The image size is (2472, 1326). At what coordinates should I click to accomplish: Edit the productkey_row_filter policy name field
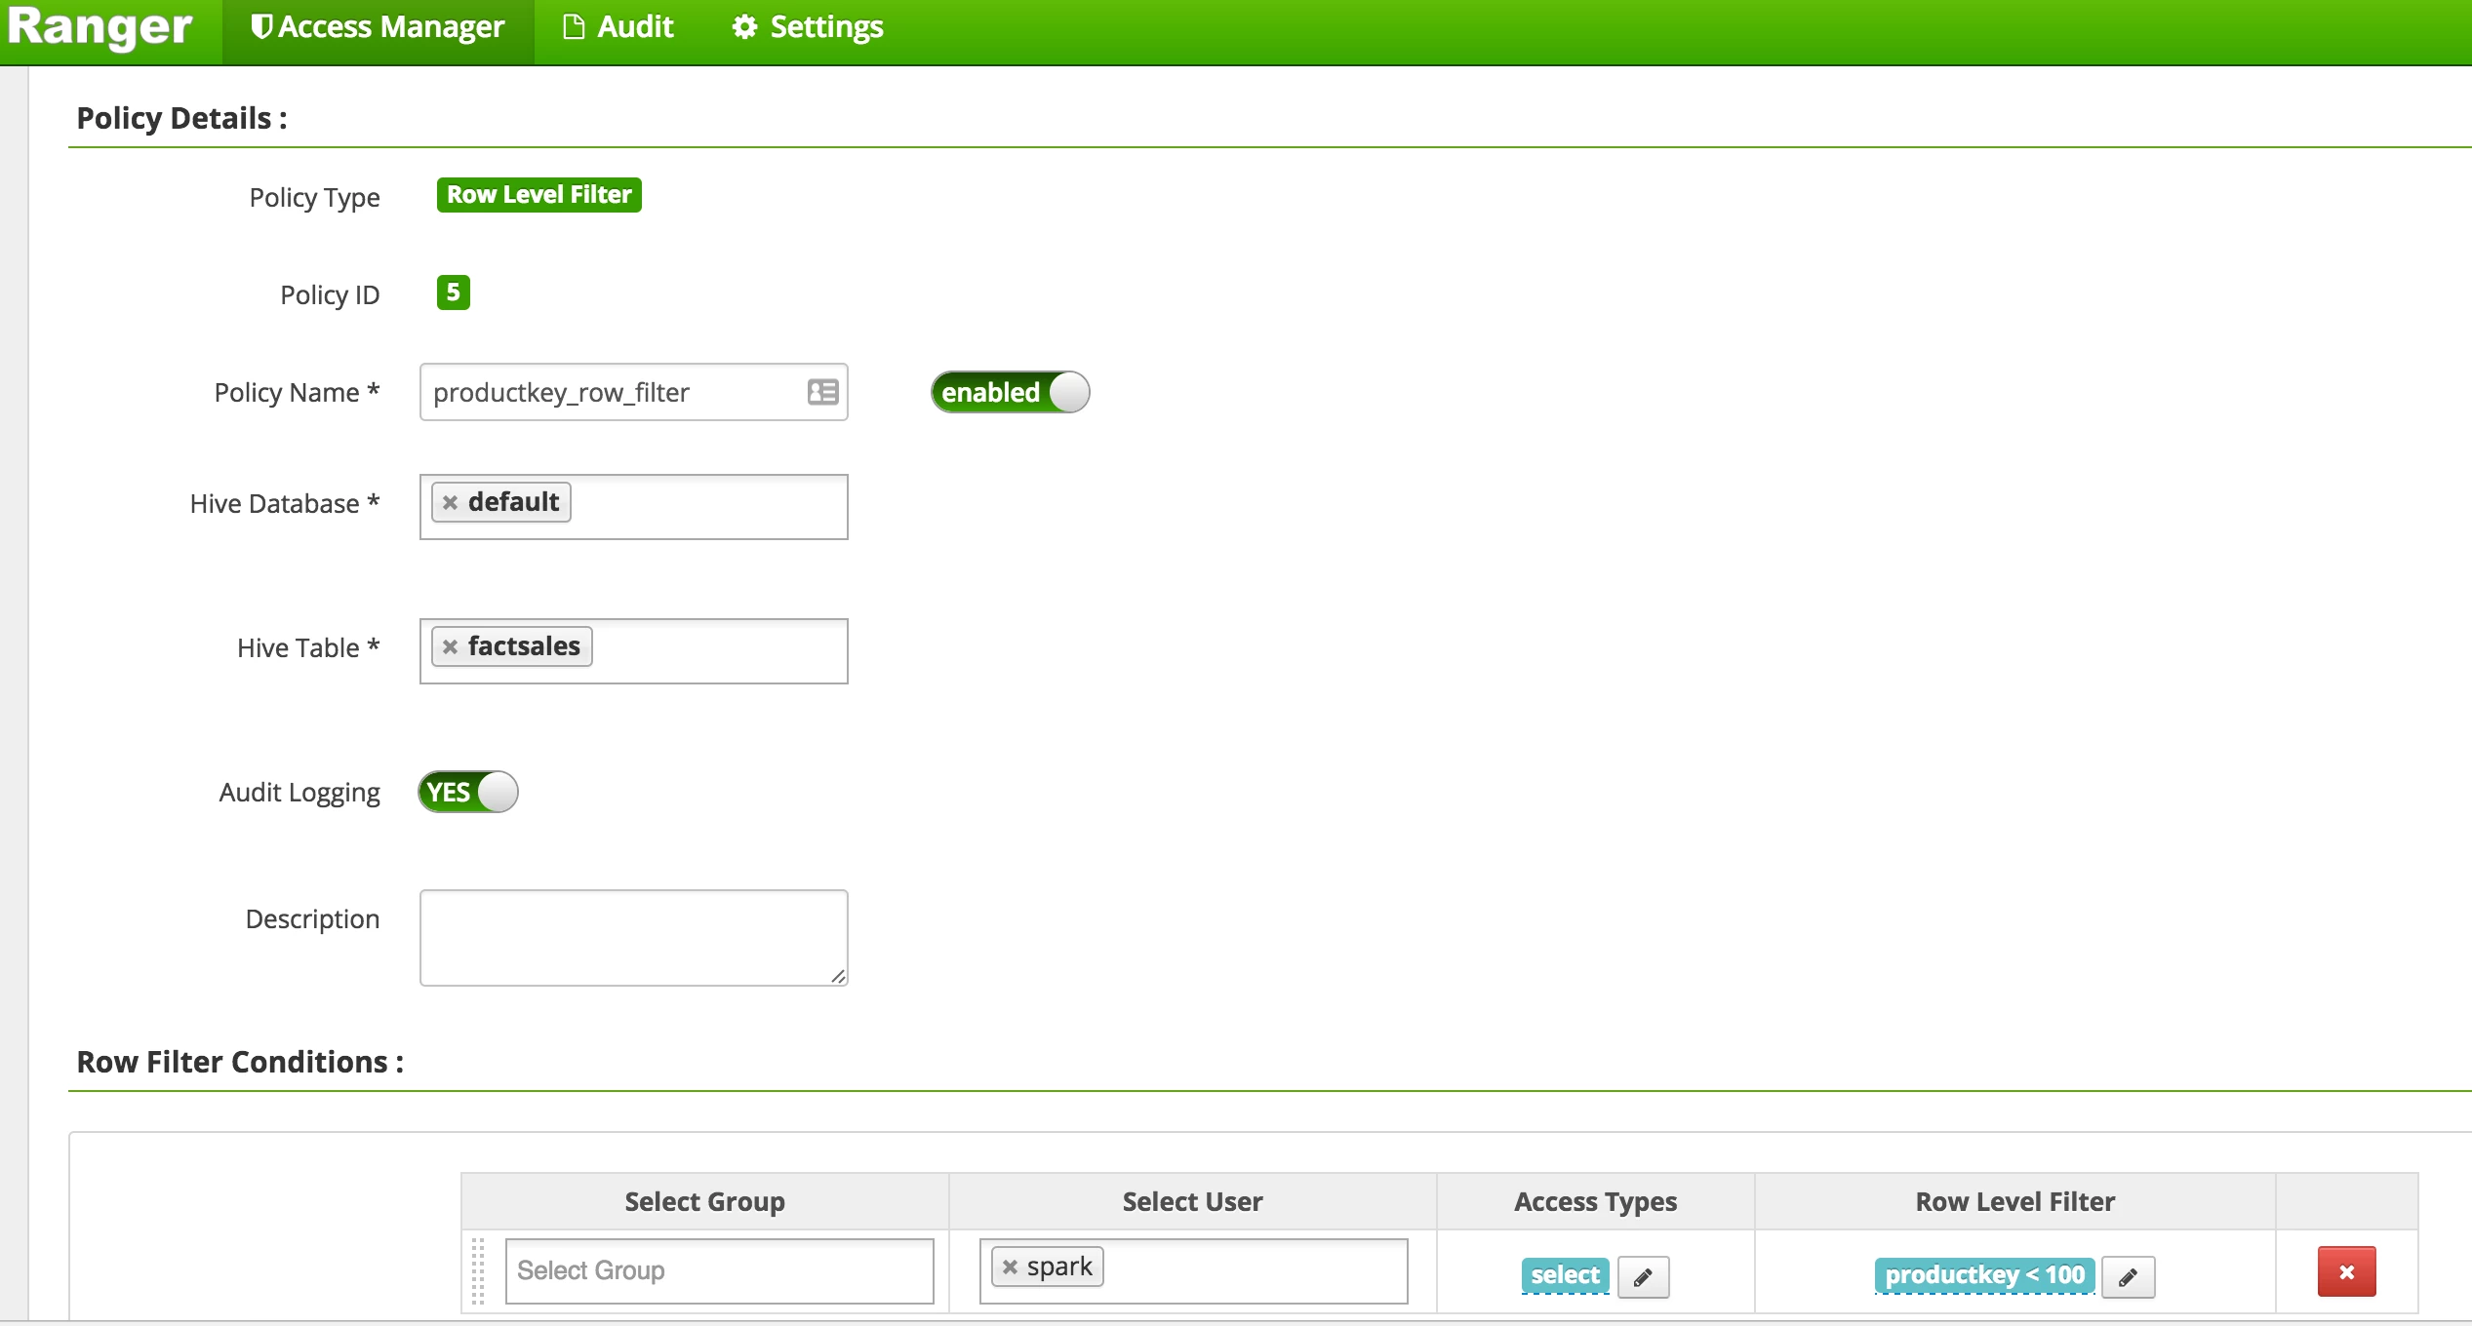[x=633, y=392]
